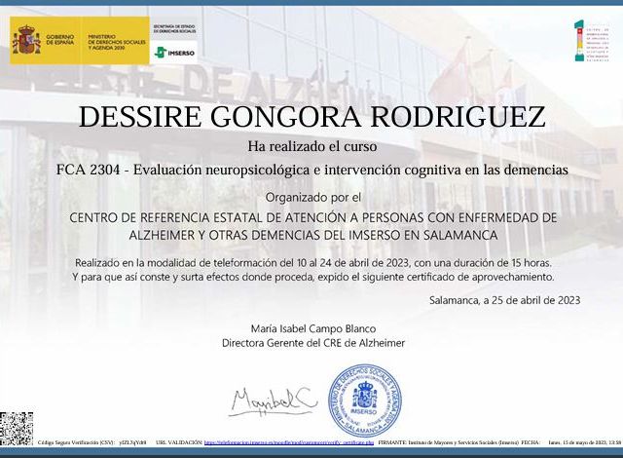Click the line "ALZHEIMER Y OTRAS DEMENCIAS DEL IMSERSO"
Image resolution: width=623 pixels, height=458 pixels.
point(313,236)
